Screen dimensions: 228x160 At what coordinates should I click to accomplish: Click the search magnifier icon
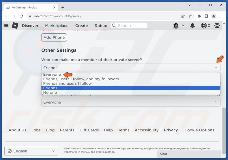114,26
